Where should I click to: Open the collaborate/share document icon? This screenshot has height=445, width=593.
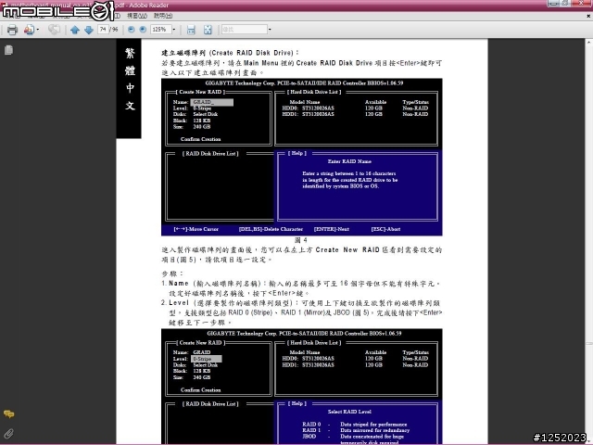point(29,30)
